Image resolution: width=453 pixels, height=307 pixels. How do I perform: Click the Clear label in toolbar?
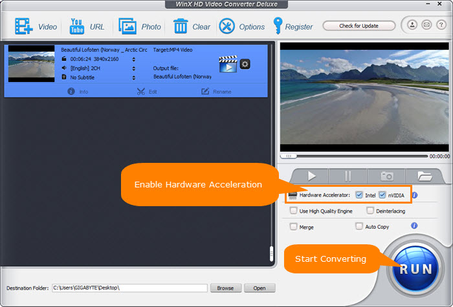pyautogui.click(x=201, y=27)
